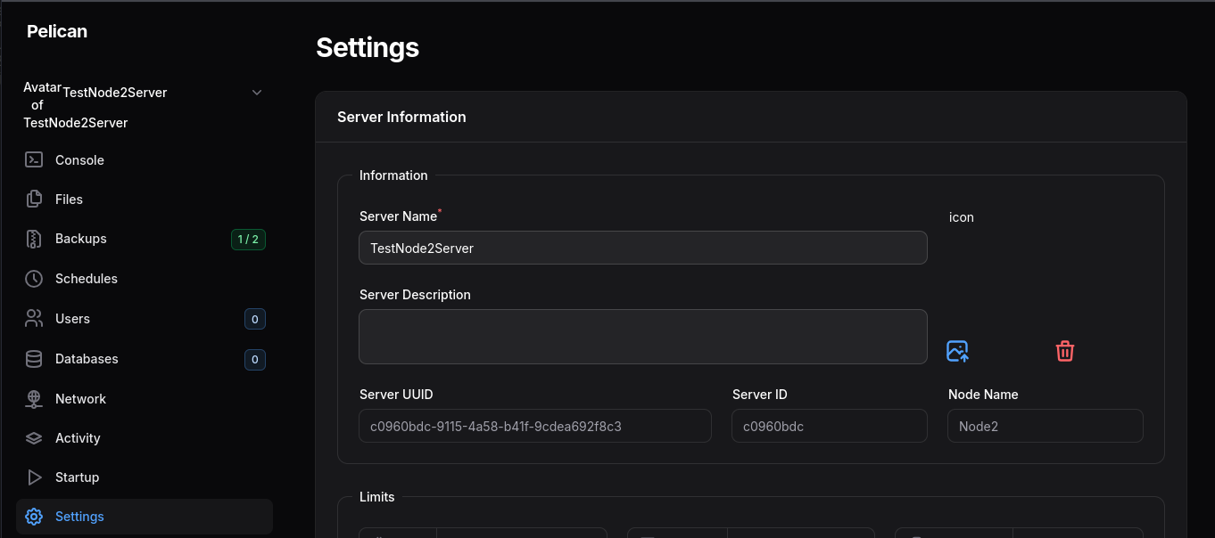Focus the Server Name input field
The width and height of the screenshot is (1215, 538).
[x=643, y=248]
